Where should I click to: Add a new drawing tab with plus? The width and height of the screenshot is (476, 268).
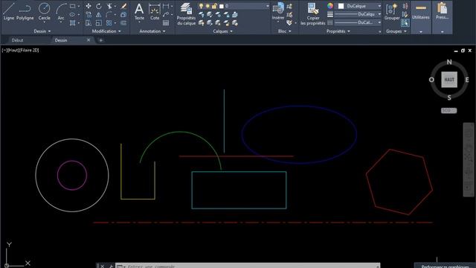(x=101, y=40)
